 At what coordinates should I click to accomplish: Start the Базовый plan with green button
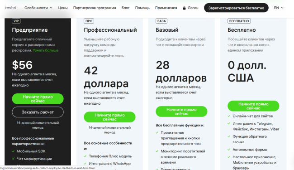click(x=181, y=112)
